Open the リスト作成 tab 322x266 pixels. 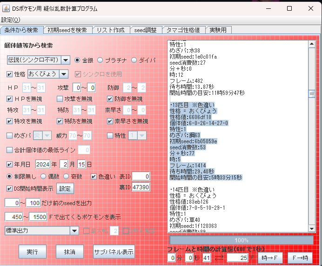tap(111, 30)
